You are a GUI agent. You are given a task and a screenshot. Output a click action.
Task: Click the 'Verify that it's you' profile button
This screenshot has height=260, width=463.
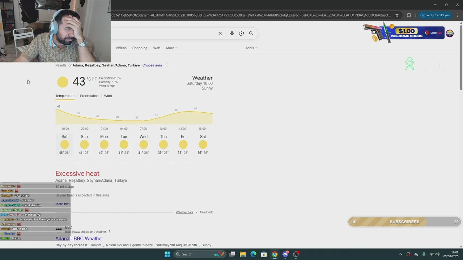tap(435, 15)
